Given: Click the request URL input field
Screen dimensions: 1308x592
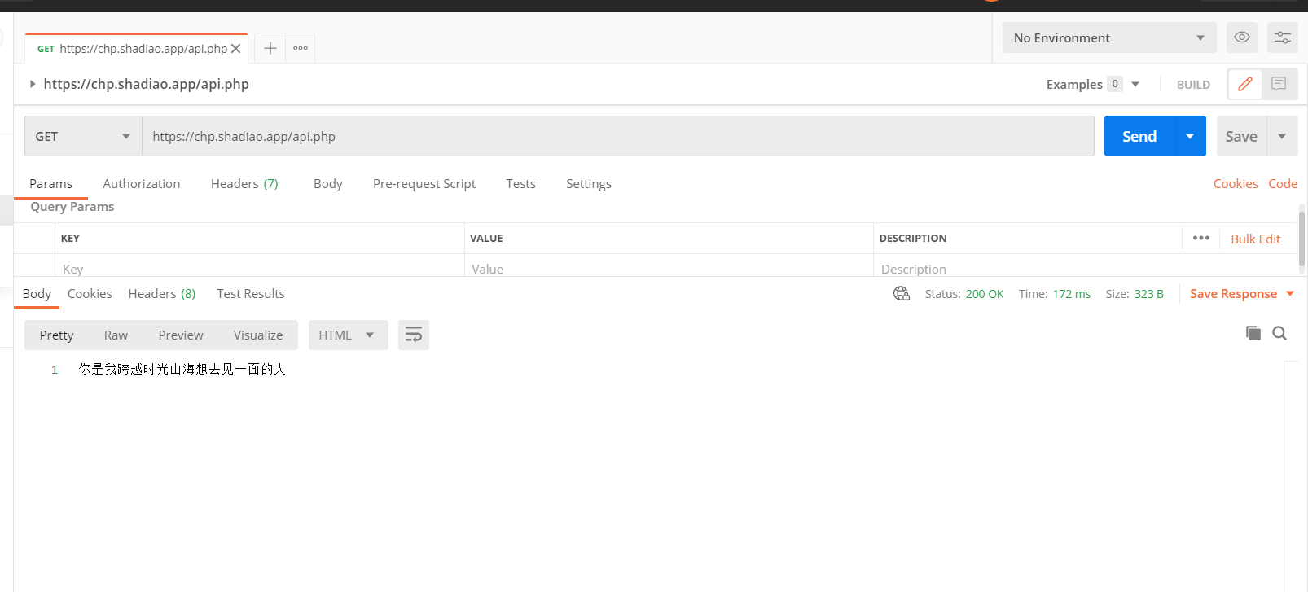Looking at the screenshot, I should click(618, 136).
